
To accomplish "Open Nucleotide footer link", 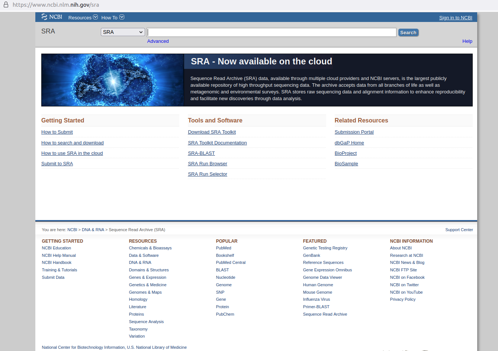I will pyautogui.click(x=226, y=277).
